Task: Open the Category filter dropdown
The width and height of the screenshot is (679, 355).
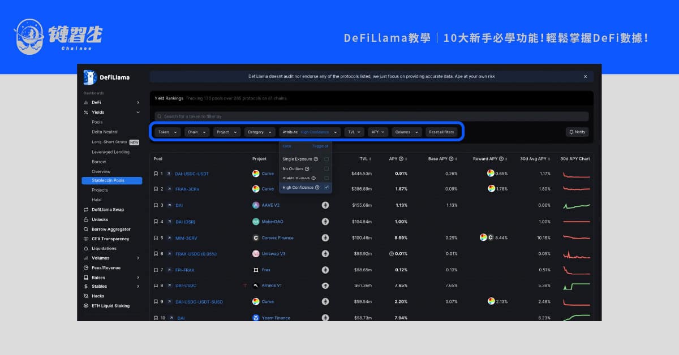Action: click(260, 132)
